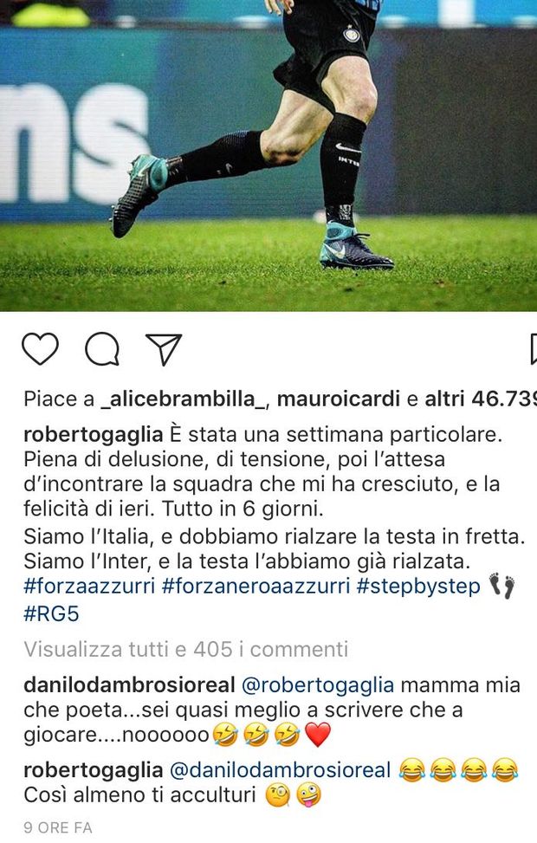
Task: Open danilodambrosioreal commenter profile
Action: tap(130, 685)
